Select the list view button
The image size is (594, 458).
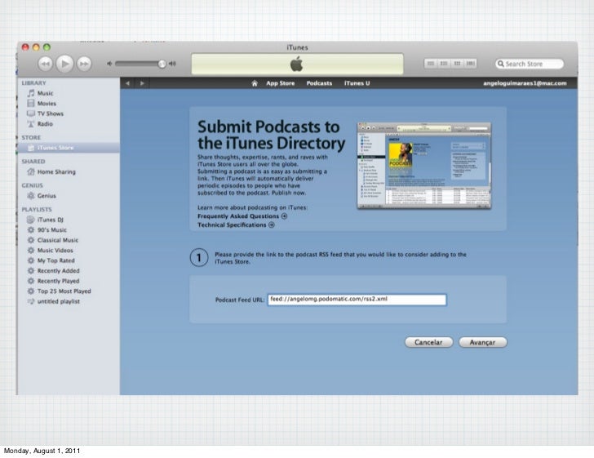[431, 64]
